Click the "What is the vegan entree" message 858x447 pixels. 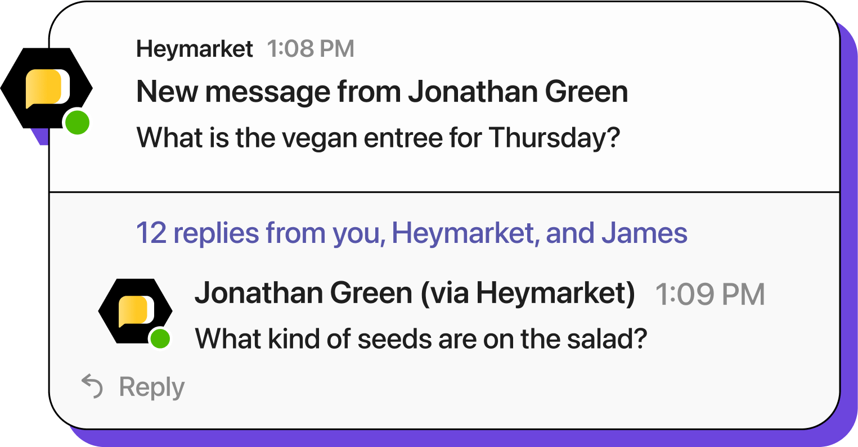[378, 137]
